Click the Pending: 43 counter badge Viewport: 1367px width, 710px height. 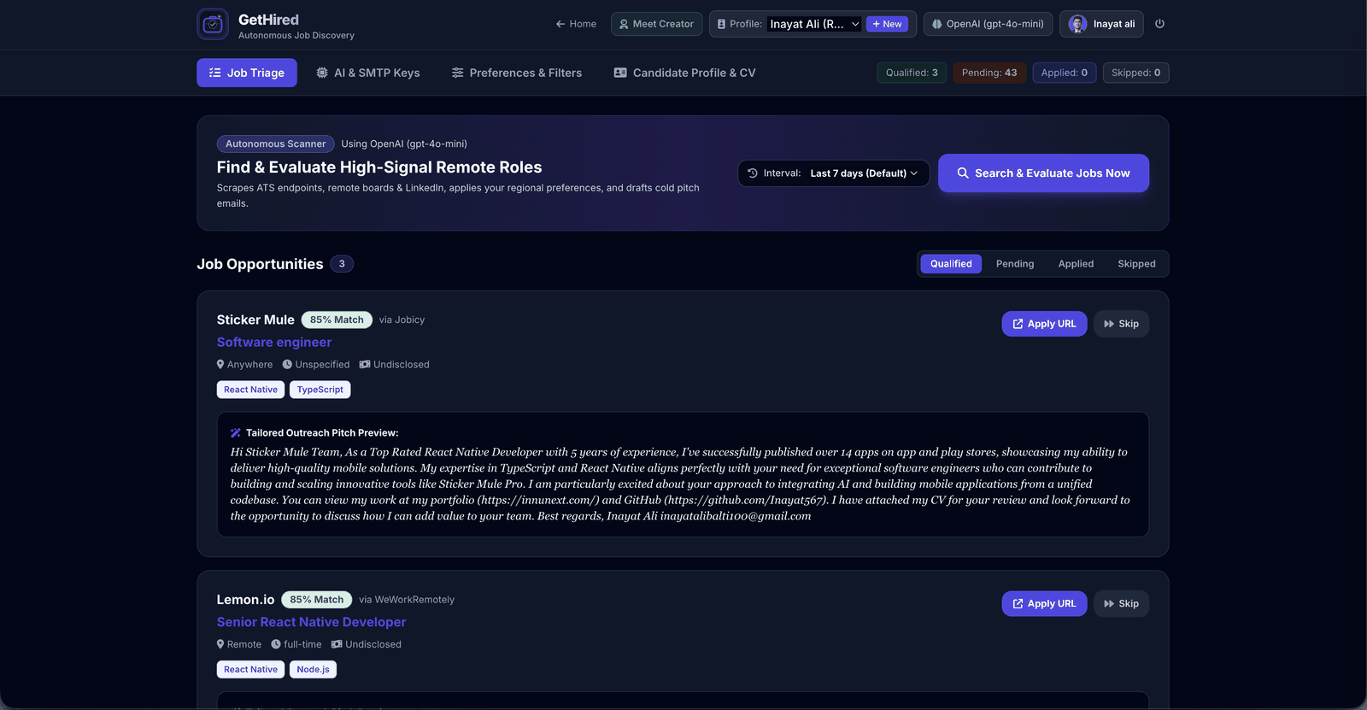[989, 73]
